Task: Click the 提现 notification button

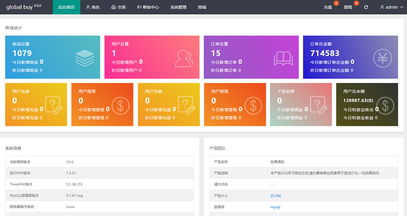Action: tap(348, 7)
